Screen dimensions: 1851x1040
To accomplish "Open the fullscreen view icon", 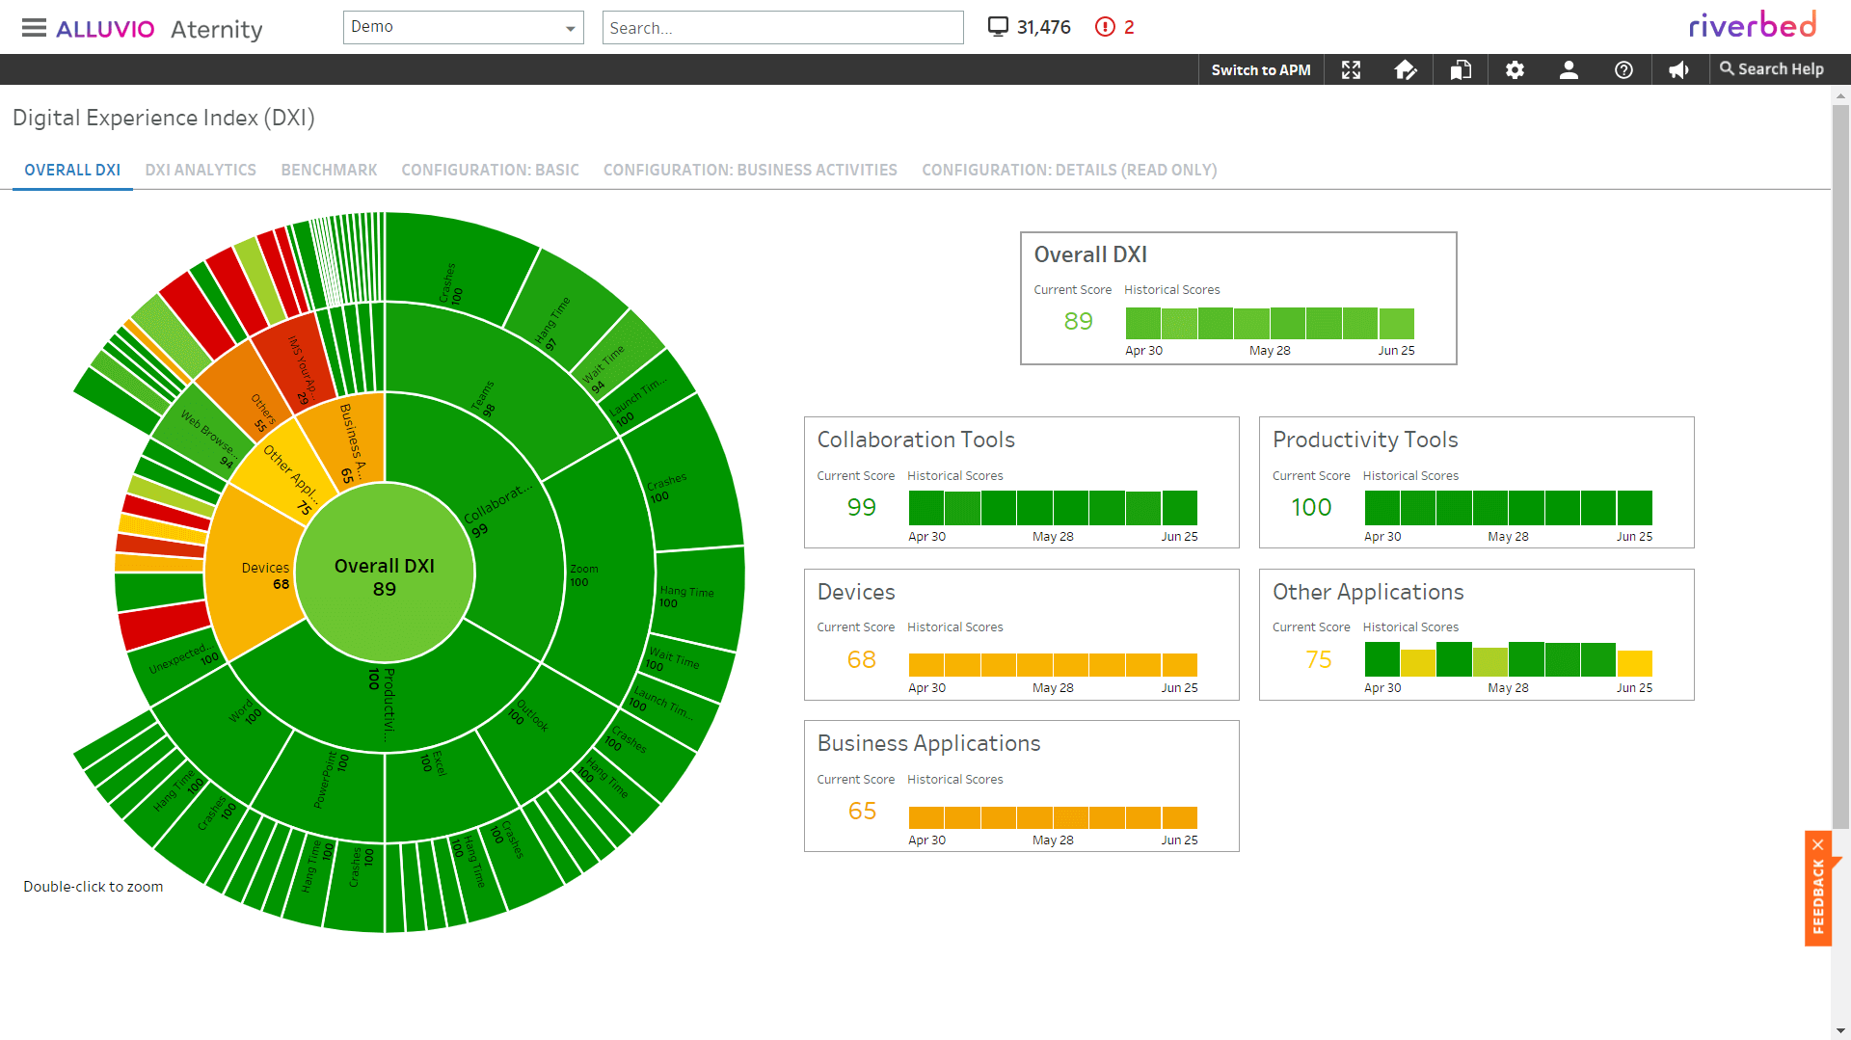I will pyautogui.click(x=1352, y=69).
